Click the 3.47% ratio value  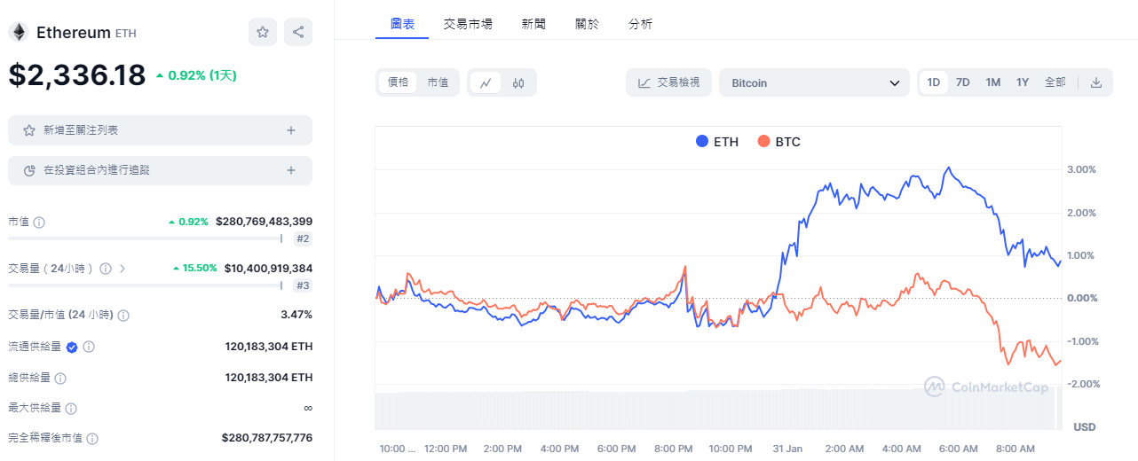coord(296,315)
